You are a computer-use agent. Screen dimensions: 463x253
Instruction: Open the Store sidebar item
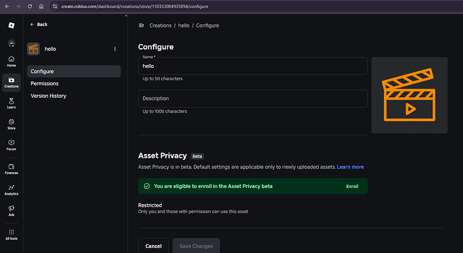click(11, 124)
